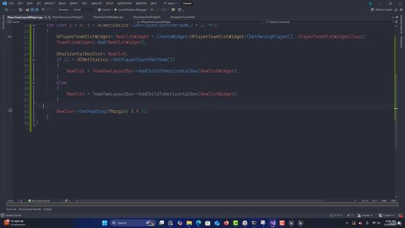Open the Build menu
This screenshot has width=405, height=228.
(62, 3)
